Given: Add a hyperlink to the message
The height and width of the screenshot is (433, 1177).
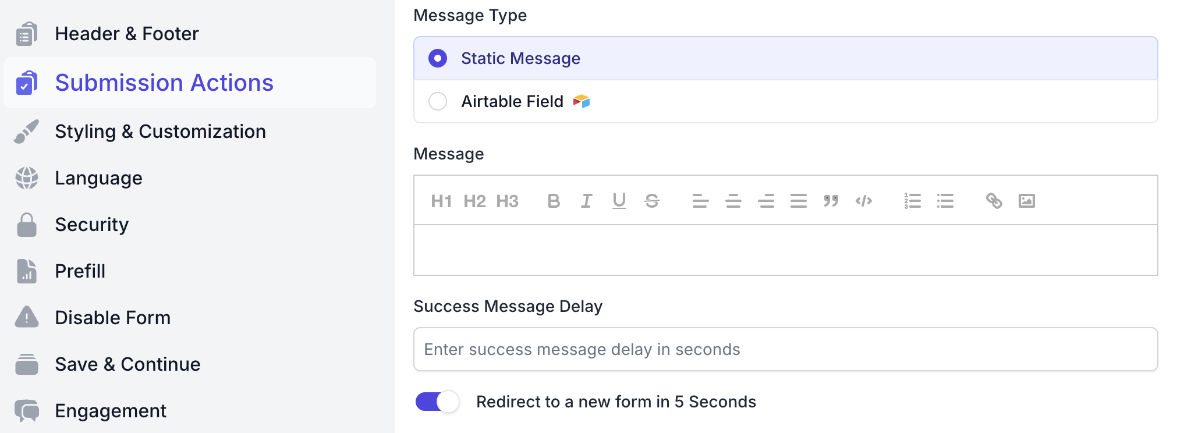Looking at the screenshot, I should 994,201.
